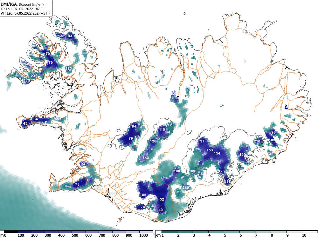Viewport: 318px width, 238px height.
Task: Click the '173' visibility label
Action: coord(27,80)
